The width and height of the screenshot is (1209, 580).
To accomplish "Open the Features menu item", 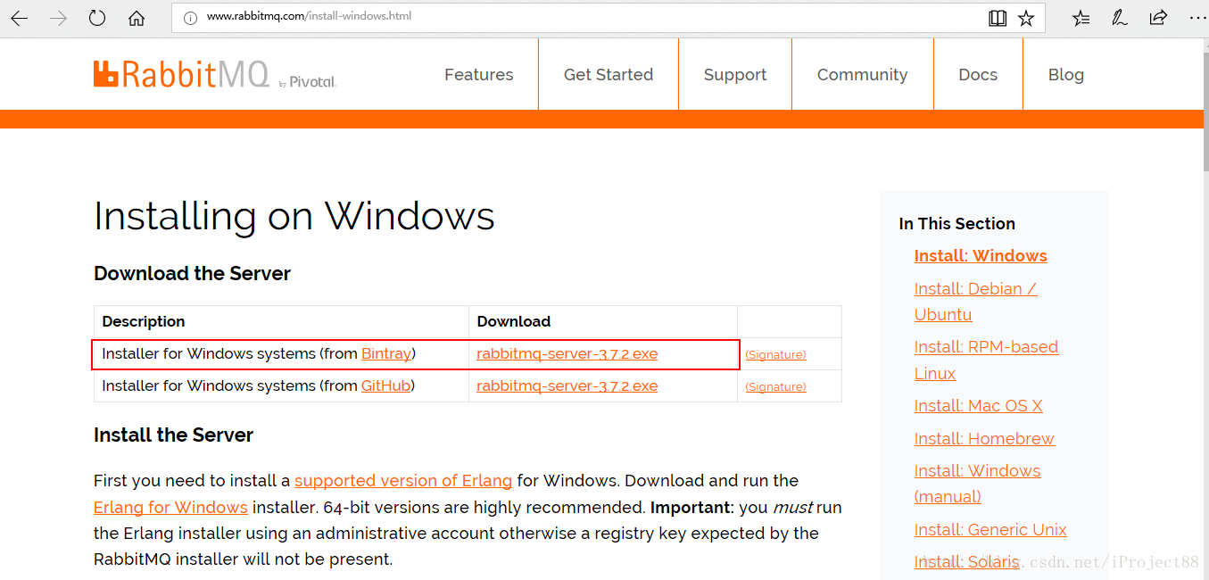I will [479, 75].
